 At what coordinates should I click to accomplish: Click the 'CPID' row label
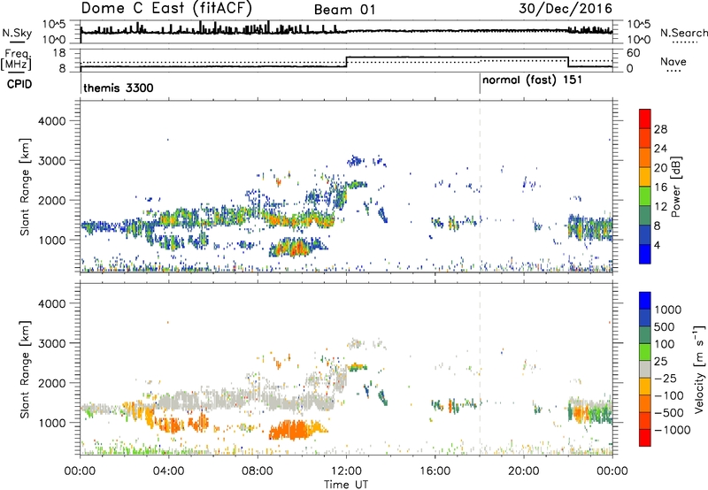[x=19, y=84]
